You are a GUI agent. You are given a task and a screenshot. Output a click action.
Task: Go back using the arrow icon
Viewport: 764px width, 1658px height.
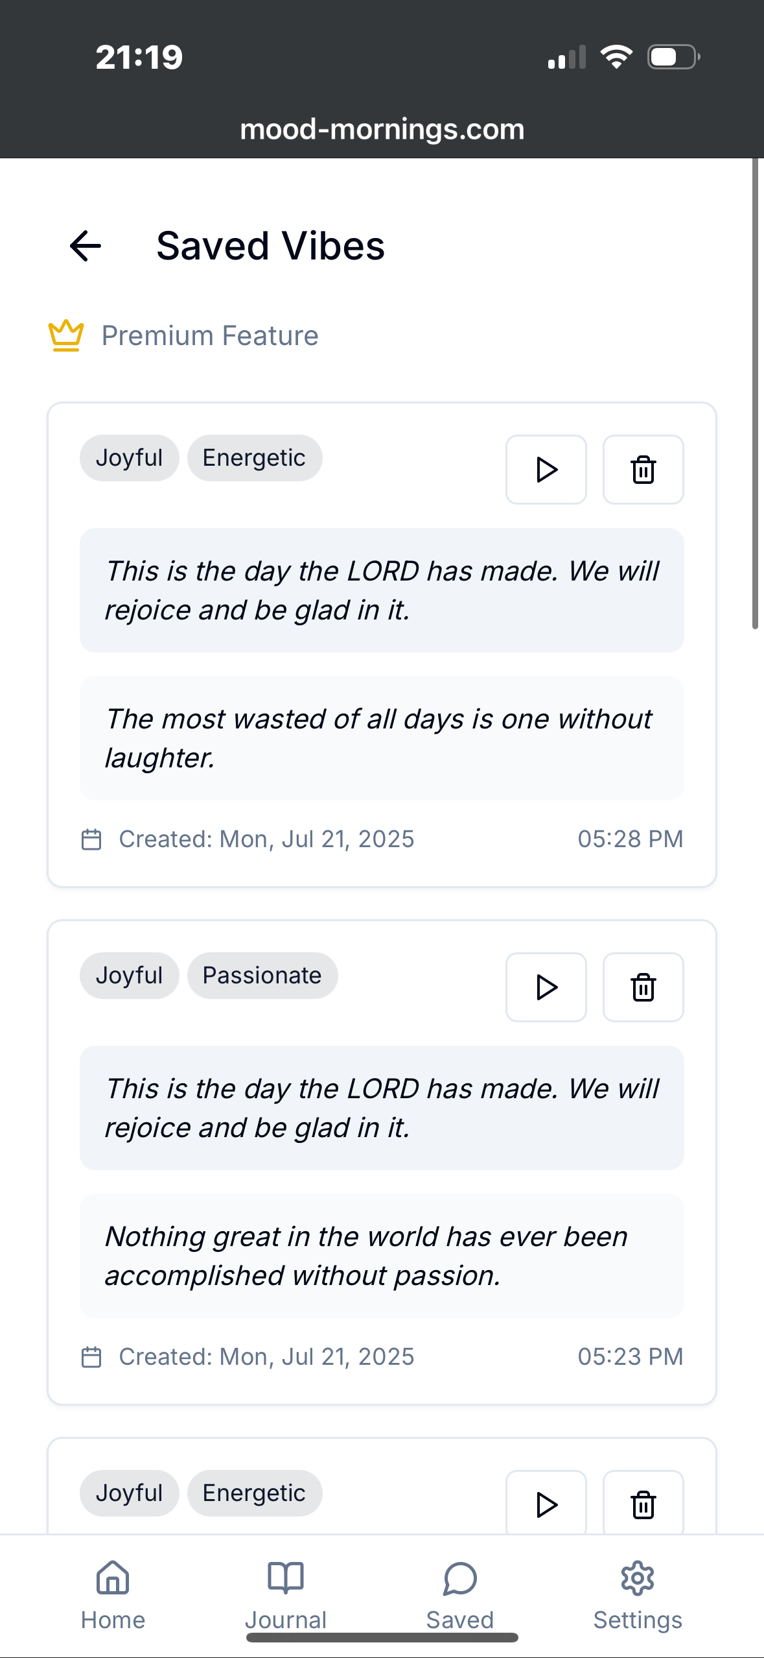click(86, 246)
